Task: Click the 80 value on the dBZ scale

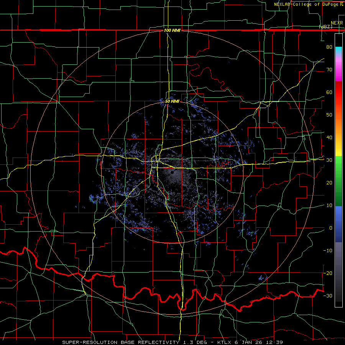Action: tap(329, 47)
